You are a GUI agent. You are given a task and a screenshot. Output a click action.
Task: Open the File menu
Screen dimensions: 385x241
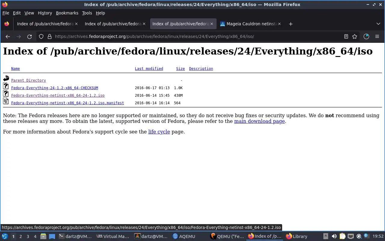pyautogui.click(x=6, y=13)
